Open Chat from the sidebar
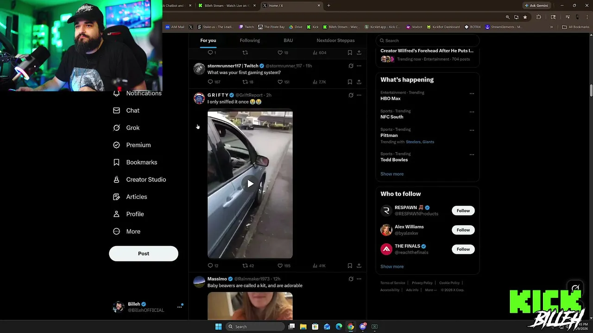 click(126, 111)
